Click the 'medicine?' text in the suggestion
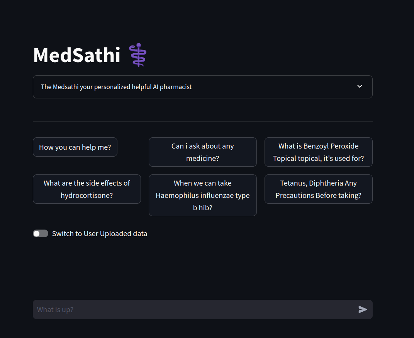 pos(202,158)
